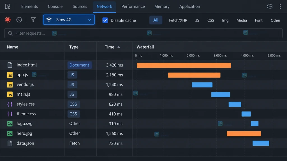Viewport: 287px width, 161px height.
Task: Click the data.json waterfall bar
Action: (x=261, y=143)
